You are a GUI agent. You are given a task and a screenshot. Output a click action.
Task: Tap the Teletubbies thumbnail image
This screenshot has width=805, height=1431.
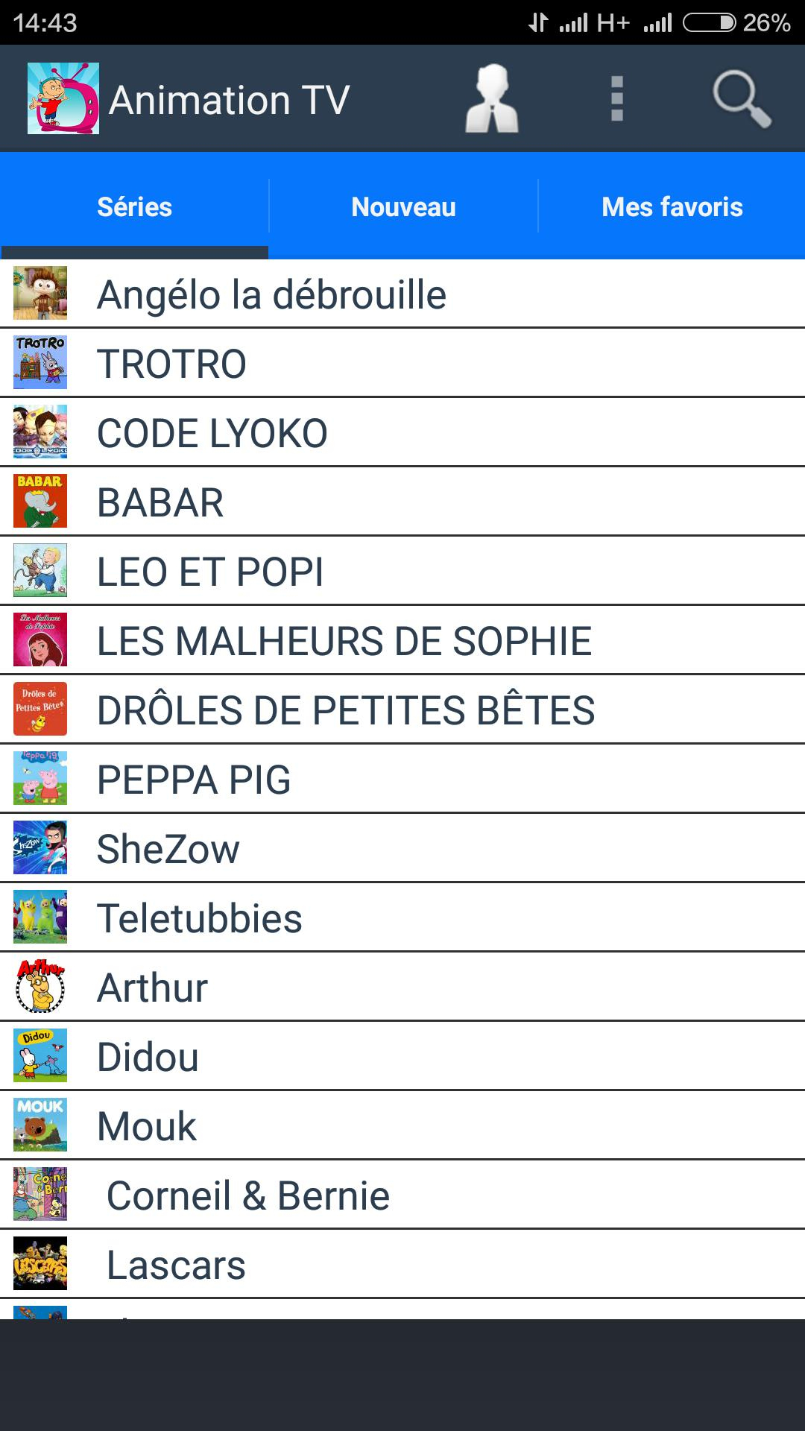point(40,917)
